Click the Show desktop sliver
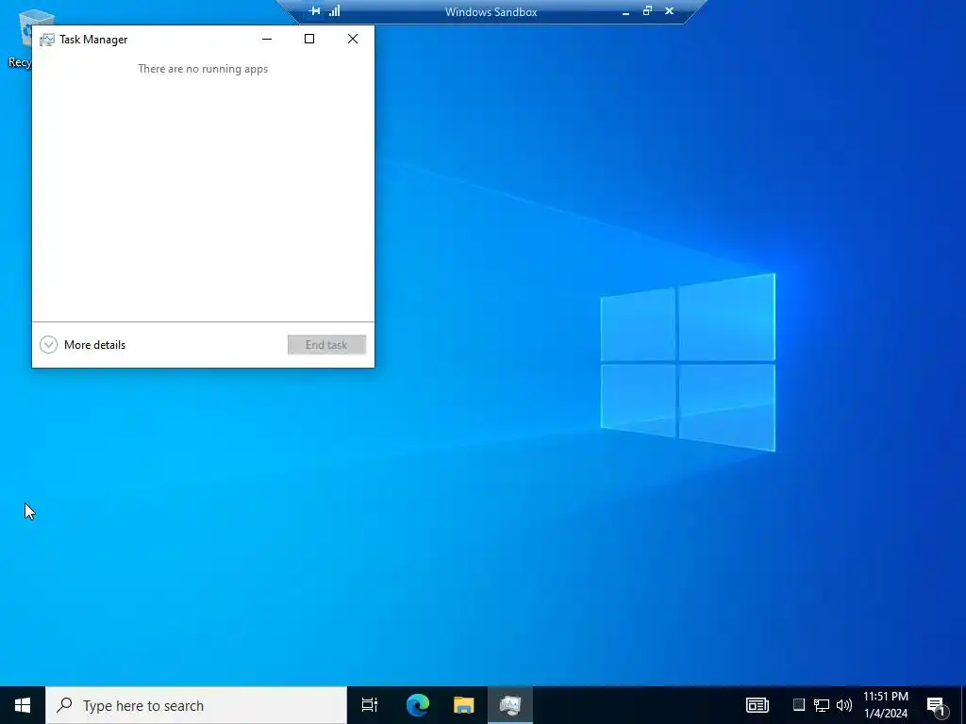This screenshot has width=966, height=724. point(963,705)
